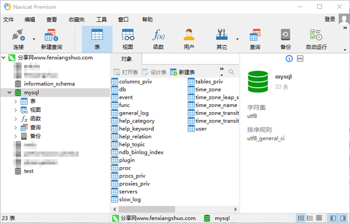
Task: Open the 文件 menu
Action: [x=8, y=19]
